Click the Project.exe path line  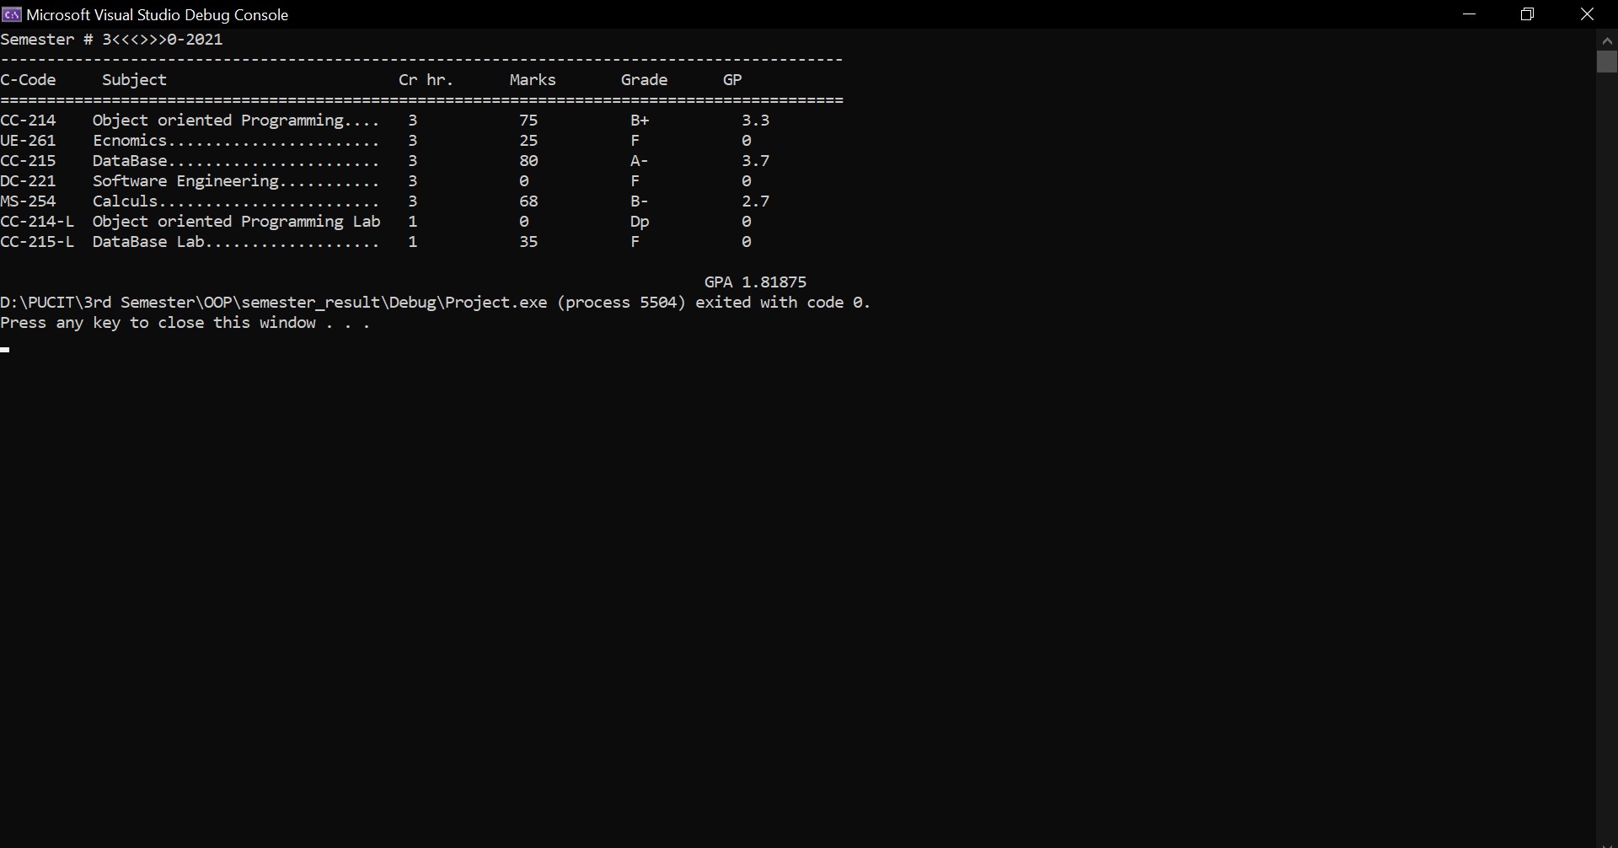tap(435, 303)
